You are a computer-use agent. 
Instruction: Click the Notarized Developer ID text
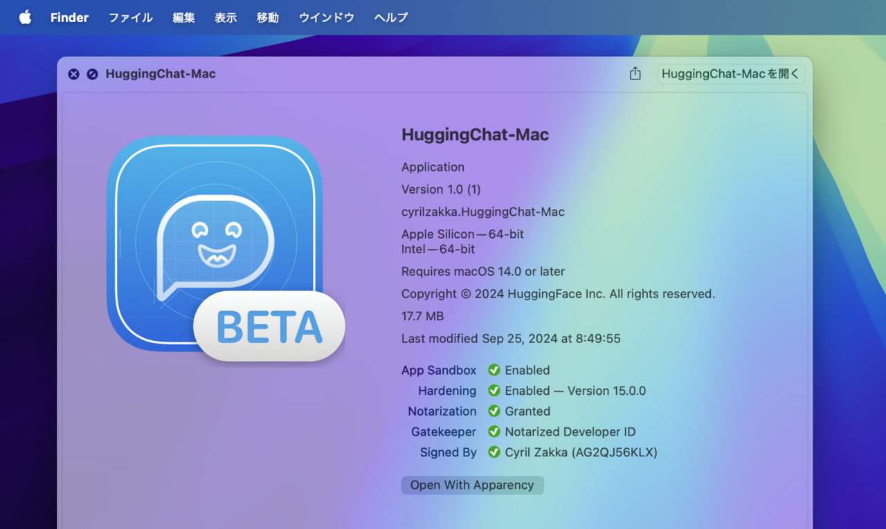[570, 431]
